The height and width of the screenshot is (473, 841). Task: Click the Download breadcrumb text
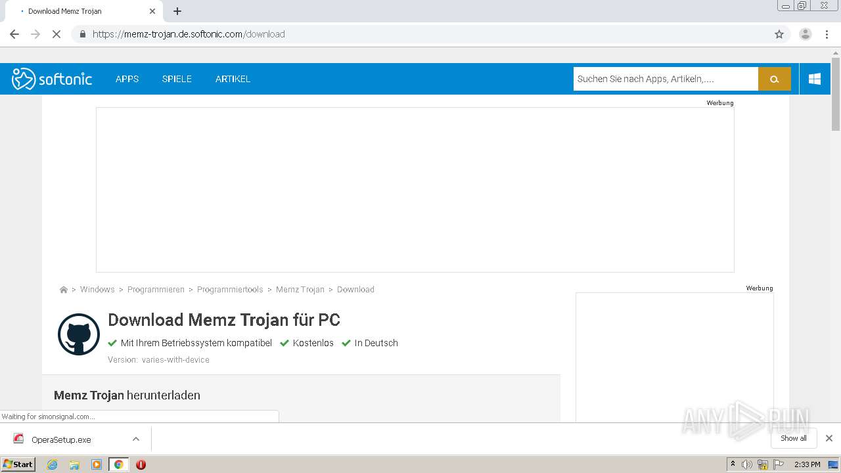tap(355, 290)
